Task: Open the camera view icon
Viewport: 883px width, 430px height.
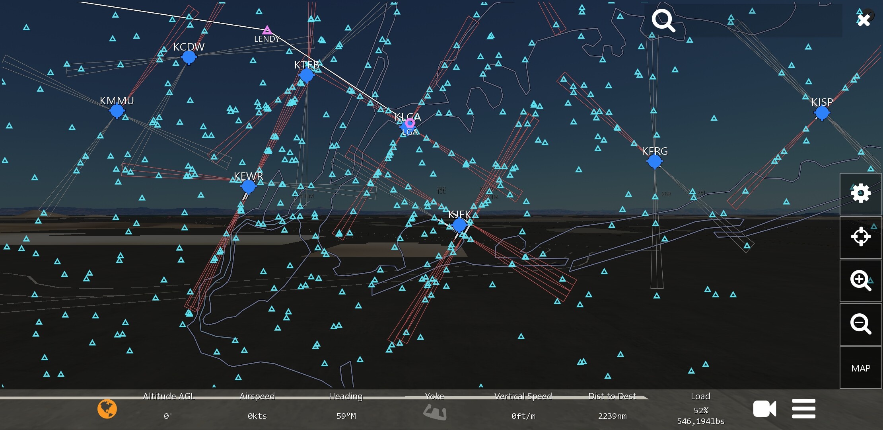Action: 764,409
